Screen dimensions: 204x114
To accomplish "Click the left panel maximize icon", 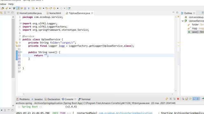I will (12, 13).
